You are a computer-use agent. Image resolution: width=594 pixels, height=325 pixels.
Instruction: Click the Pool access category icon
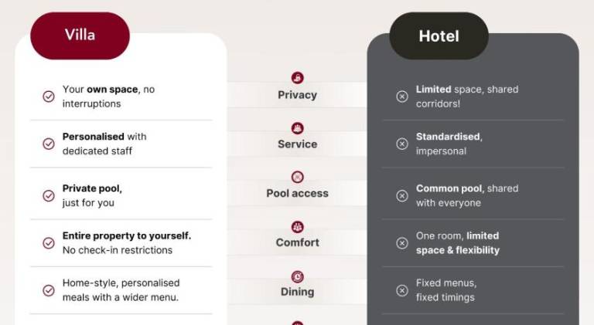pyautogui.click(x=297, y=177)
